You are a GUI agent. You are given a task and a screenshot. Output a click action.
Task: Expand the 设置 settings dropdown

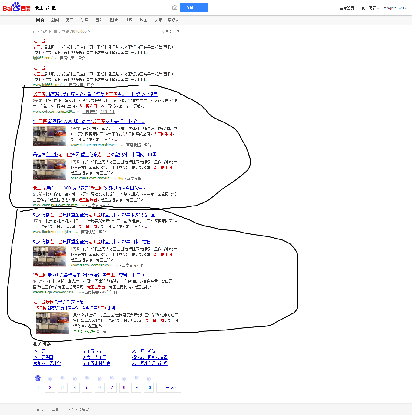click(374, 8)
